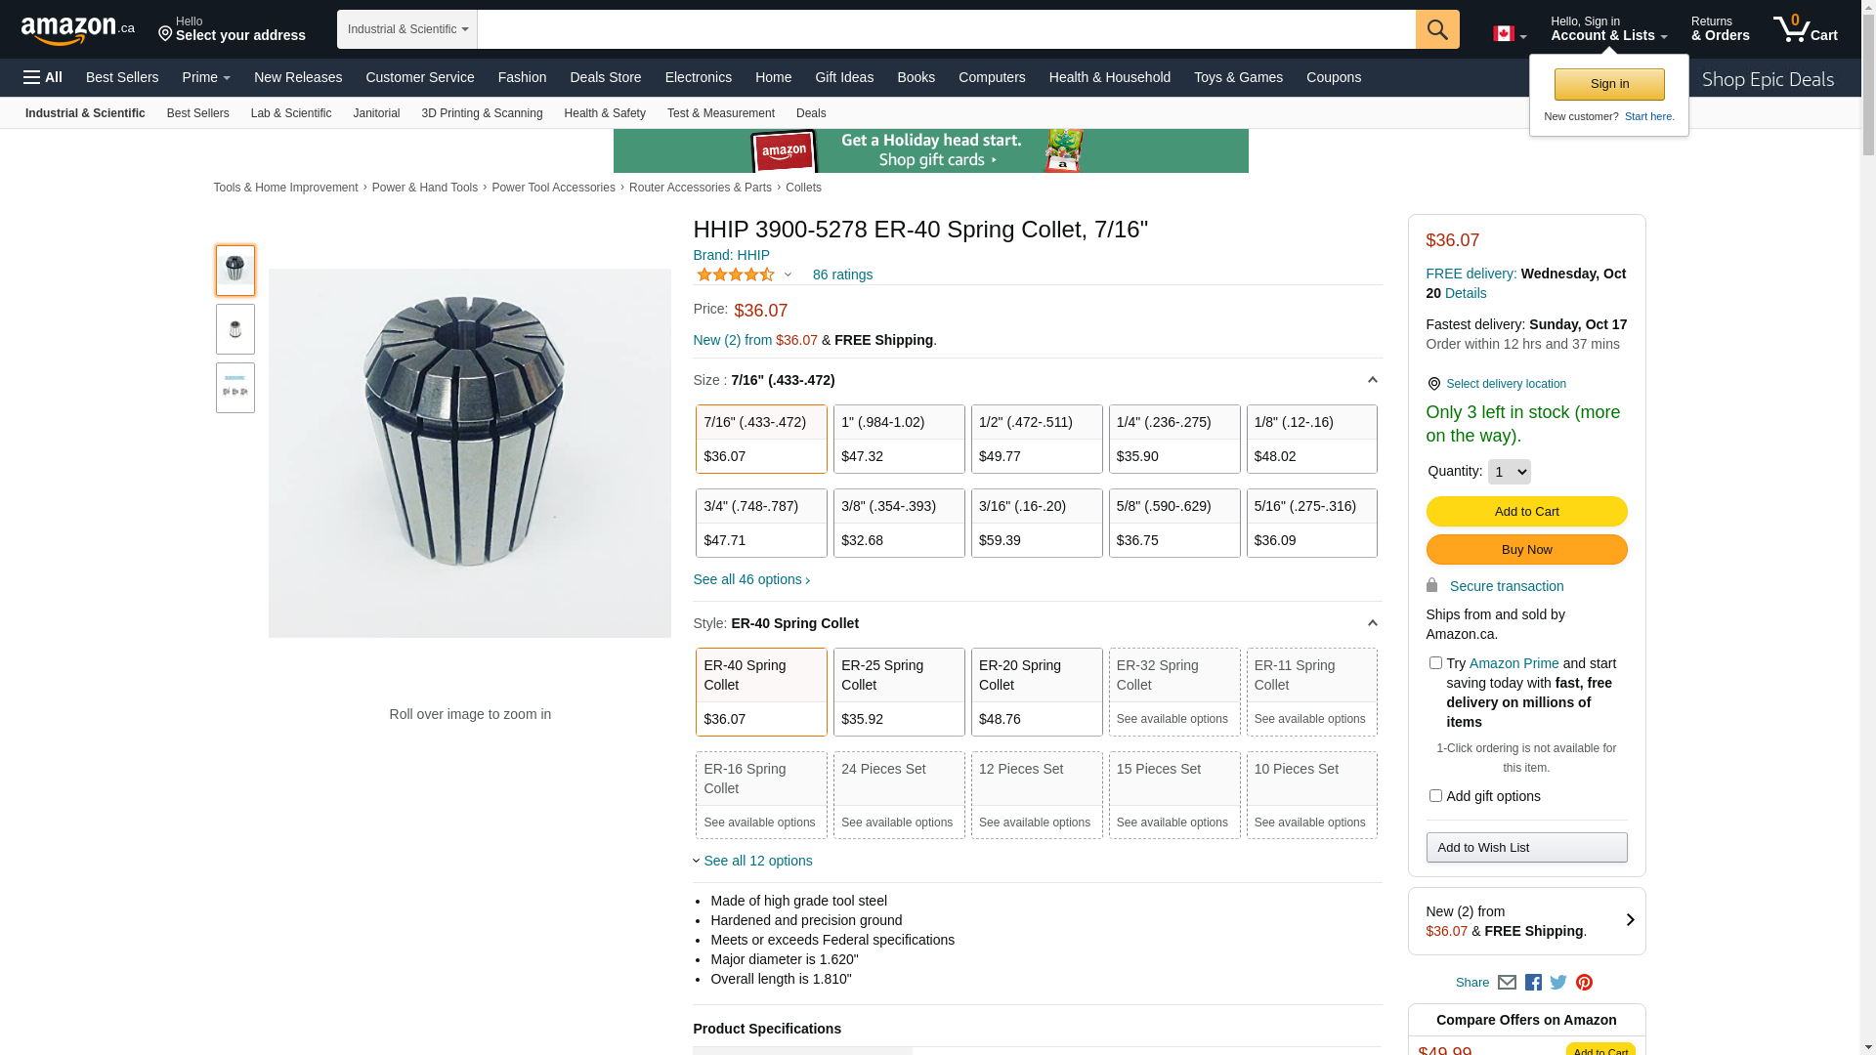Open Lab & Scientific subcategory tab
1876x1055 pixels.
tap(290, 113)
